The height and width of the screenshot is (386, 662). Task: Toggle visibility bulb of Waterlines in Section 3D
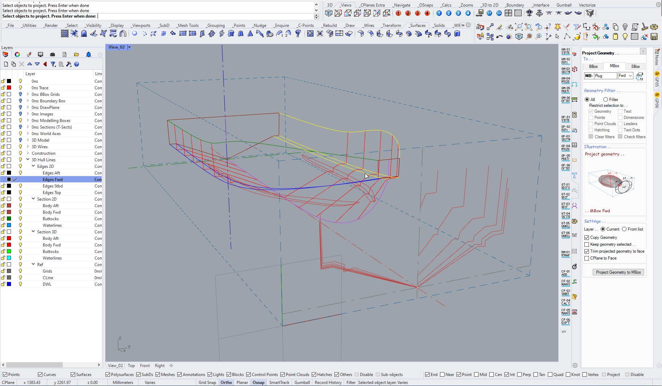[20, 258]
